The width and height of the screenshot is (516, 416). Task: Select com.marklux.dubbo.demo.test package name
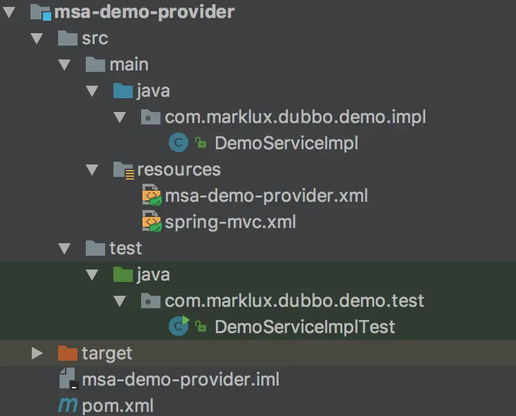pos(295,301)
